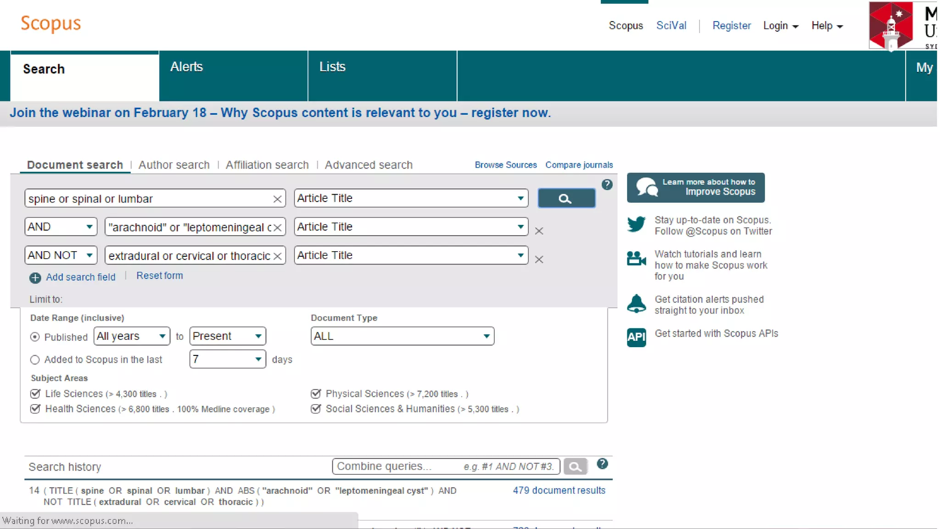Click the Reset form link

click(159, 276)
